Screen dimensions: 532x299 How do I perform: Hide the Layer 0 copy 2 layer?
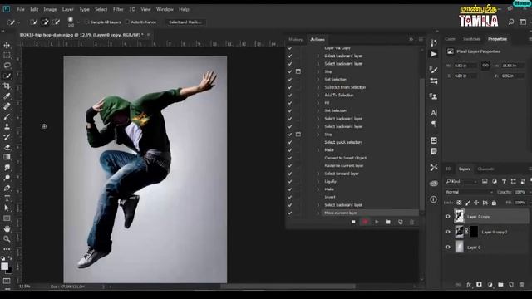[448, 232]
